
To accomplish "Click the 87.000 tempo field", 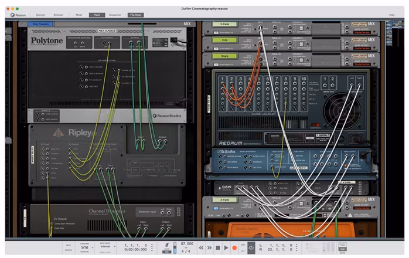I will pyautogui.click(x=186, y=243).
